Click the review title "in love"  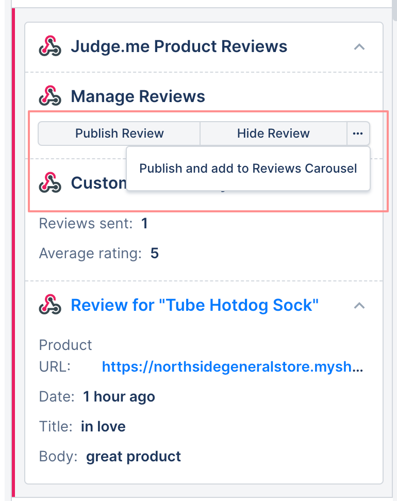103,427
